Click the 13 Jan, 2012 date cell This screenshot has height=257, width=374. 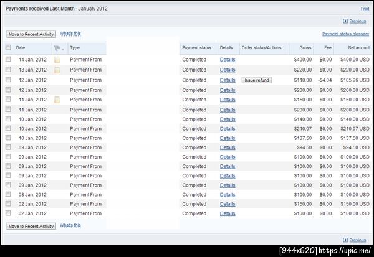[32, 70]
